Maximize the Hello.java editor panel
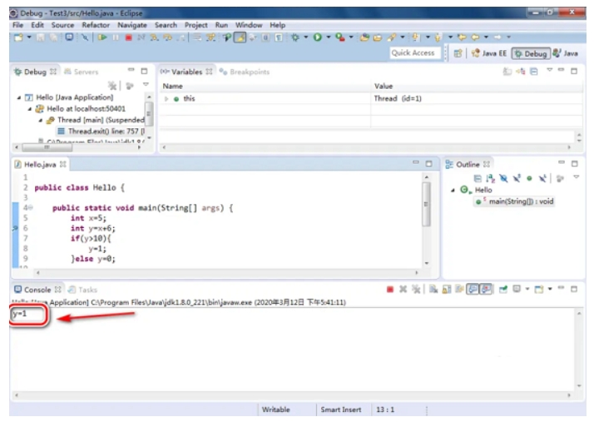Image resolution: width=594 pixels, height=422 pixels. tap(429, 164)
